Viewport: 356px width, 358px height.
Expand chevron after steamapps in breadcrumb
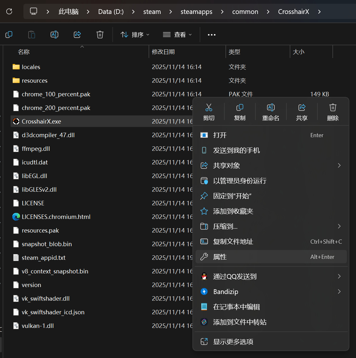point(222,12)
